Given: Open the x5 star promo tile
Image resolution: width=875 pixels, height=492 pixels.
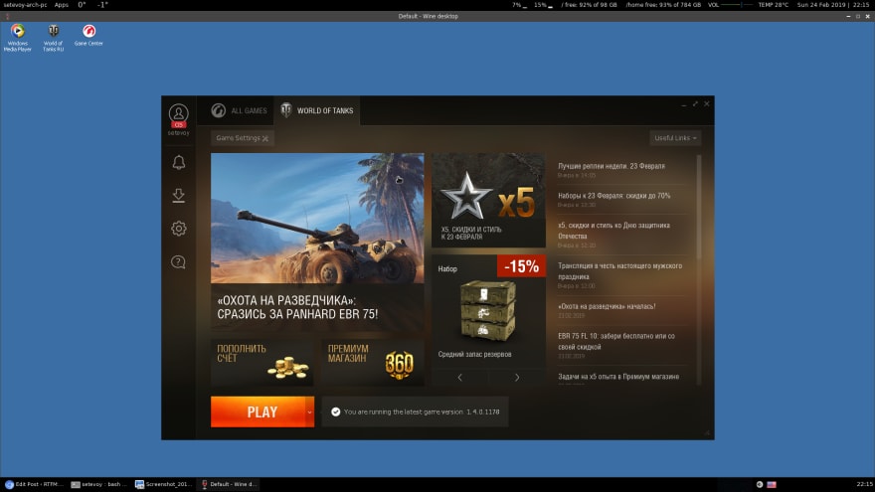Looking at the screenshot, I should pos(489,200).
